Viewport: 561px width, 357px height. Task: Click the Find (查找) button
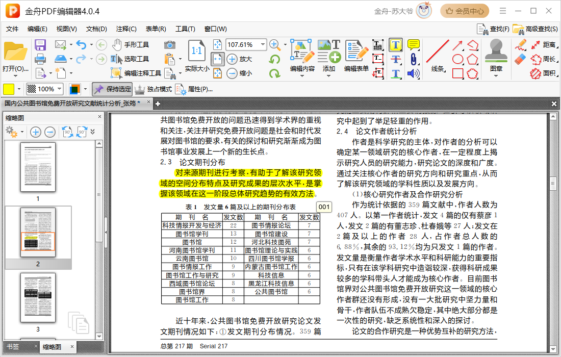493,29
